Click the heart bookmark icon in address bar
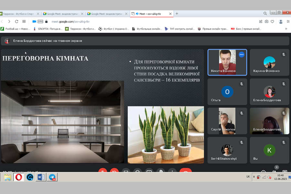 [272, 21]
